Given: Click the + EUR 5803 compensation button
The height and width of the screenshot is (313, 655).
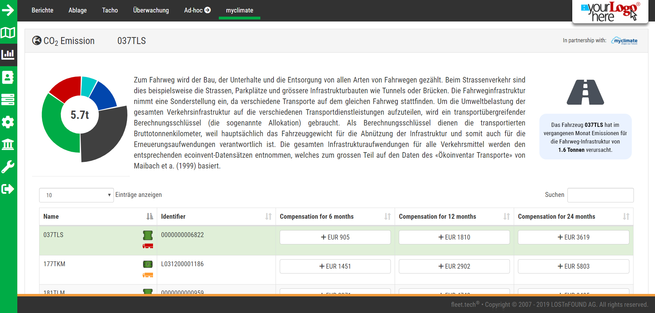Looking at the screenshot, I should 574,266.
